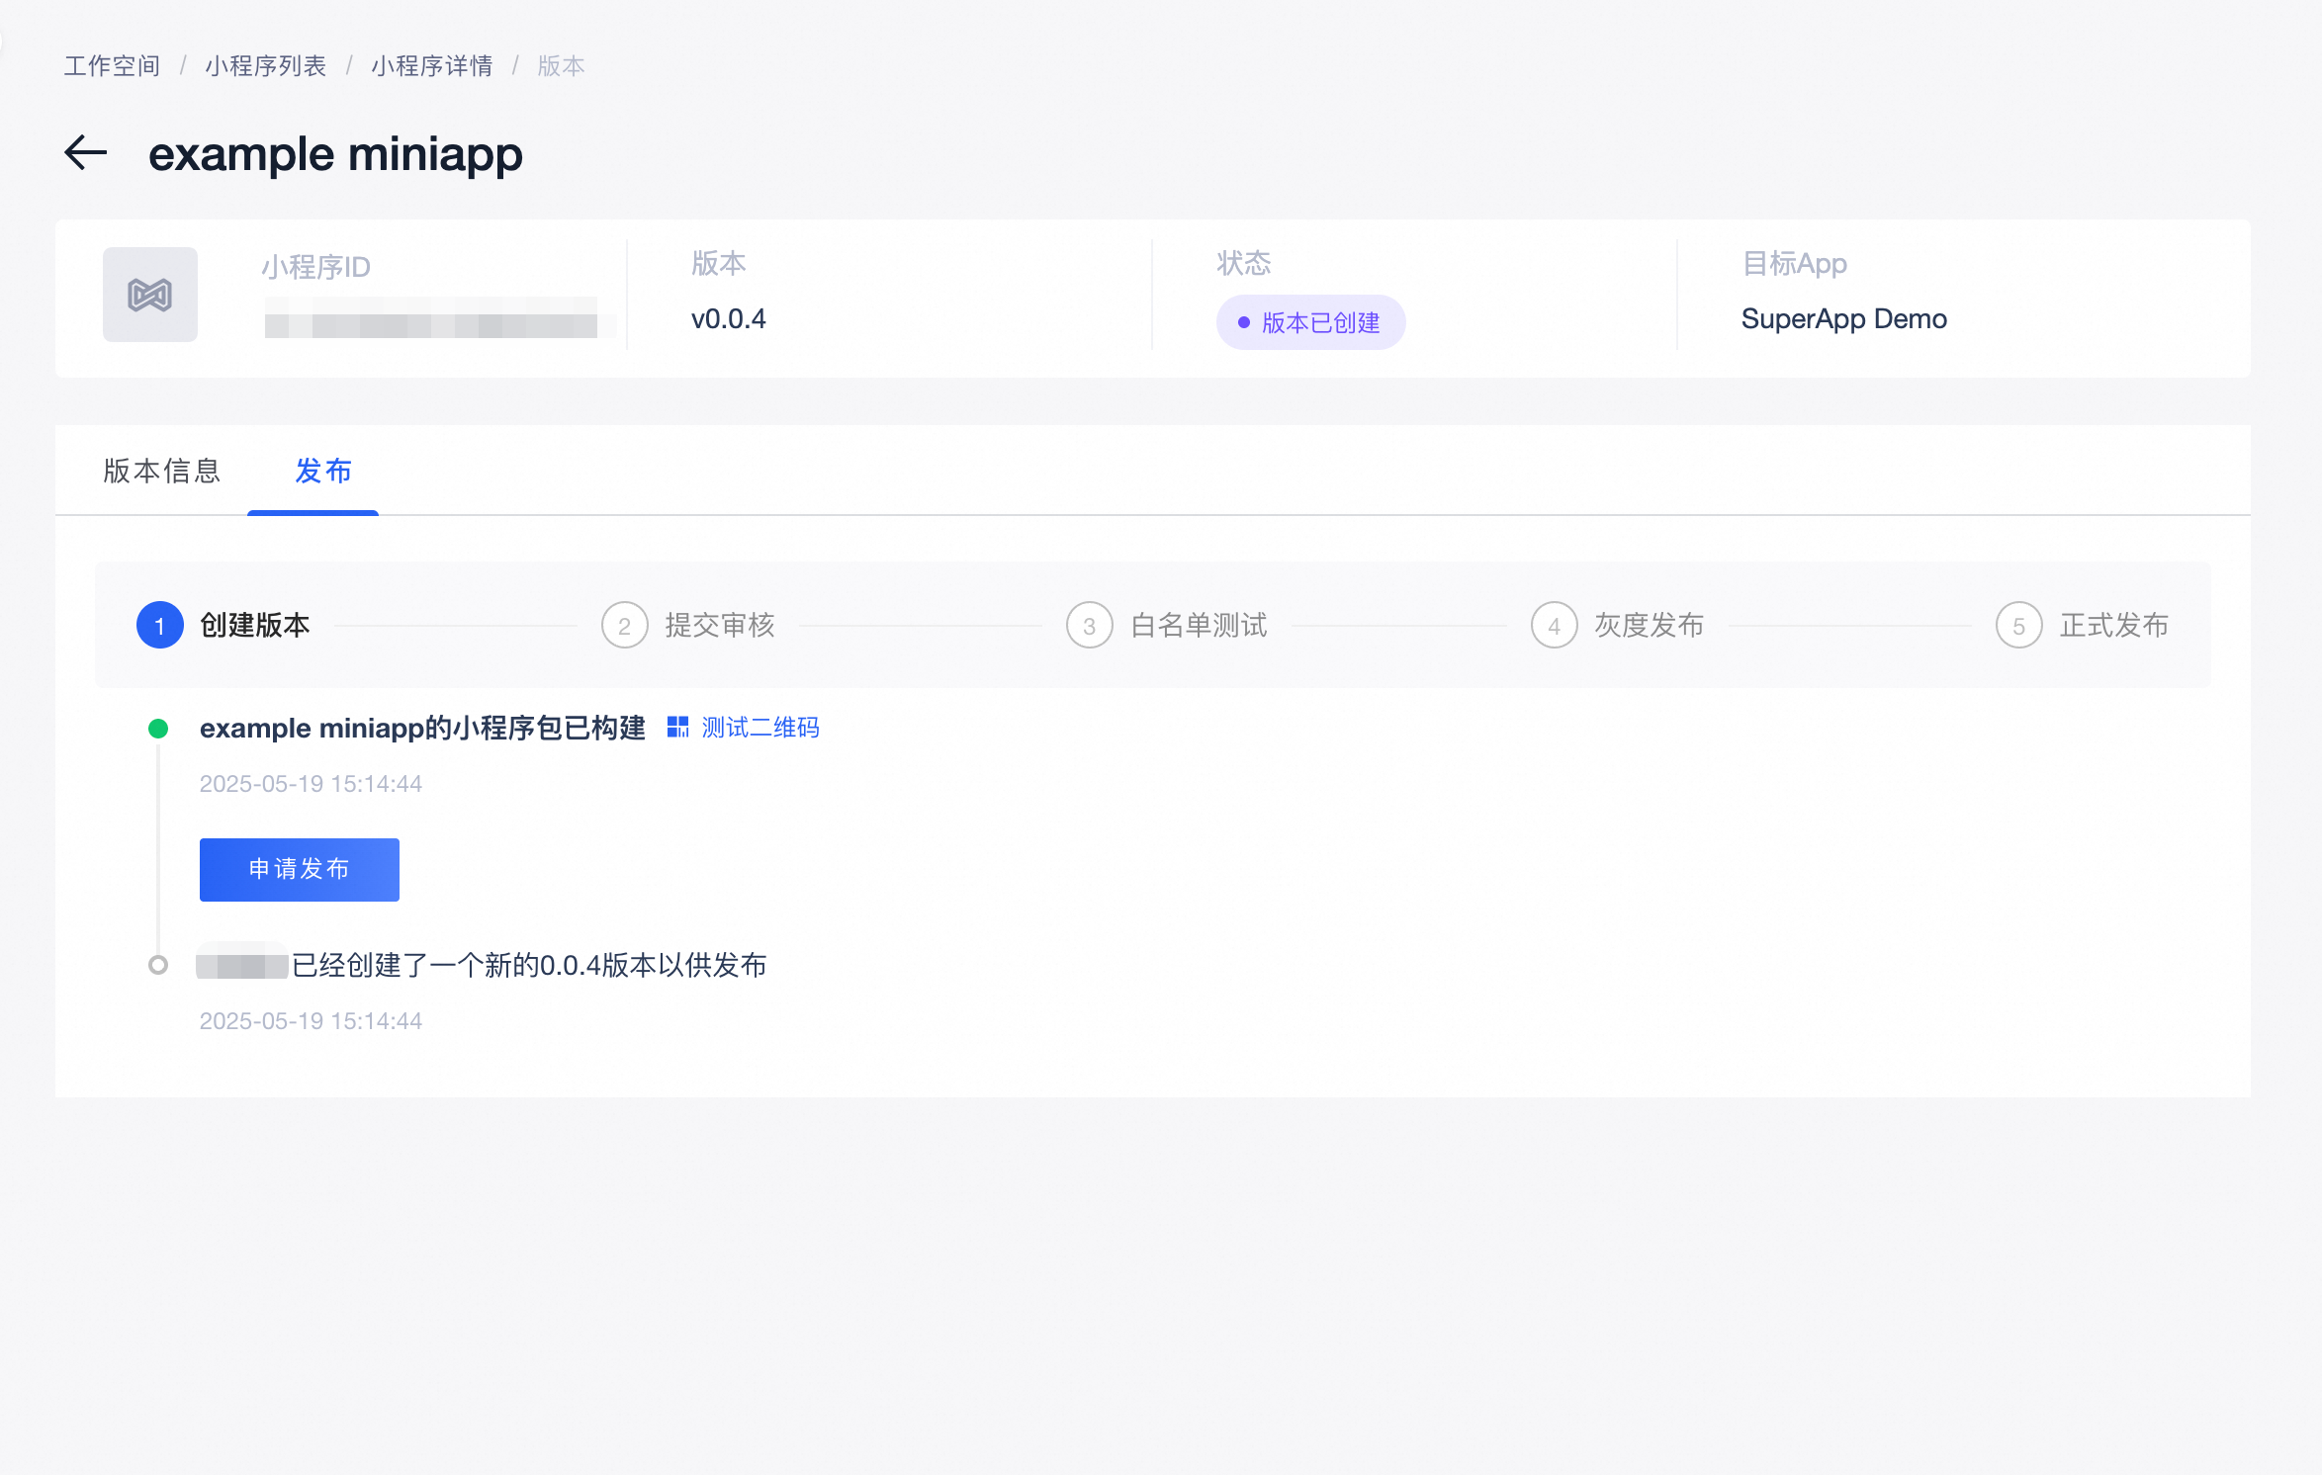This screenshot has height=1475, width=2322.
Task: Click step 2 circle 提交审核
Action: click(x=625, y=626)
